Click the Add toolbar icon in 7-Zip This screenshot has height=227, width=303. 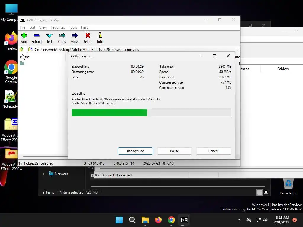click(24, 38)
